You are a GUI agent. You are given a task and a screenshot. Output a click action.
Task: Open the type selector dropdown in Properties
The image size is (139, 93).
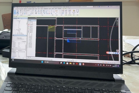point(26,39)
